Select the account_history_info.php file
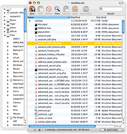Image resolution: width=127 pixels, height=134 pixels. (x=51, y=55)
